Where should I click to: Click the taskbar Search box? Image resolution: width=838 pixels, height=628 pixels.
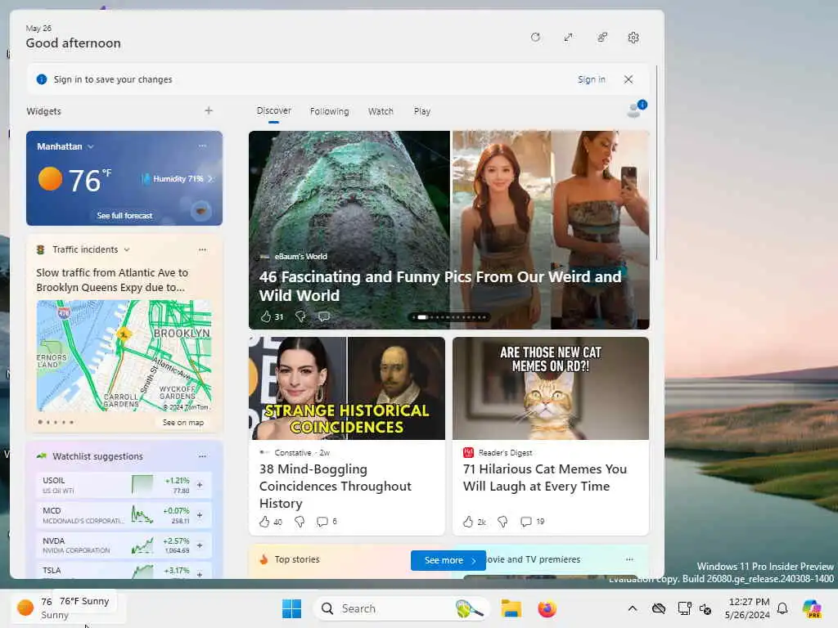pos(401,608)
